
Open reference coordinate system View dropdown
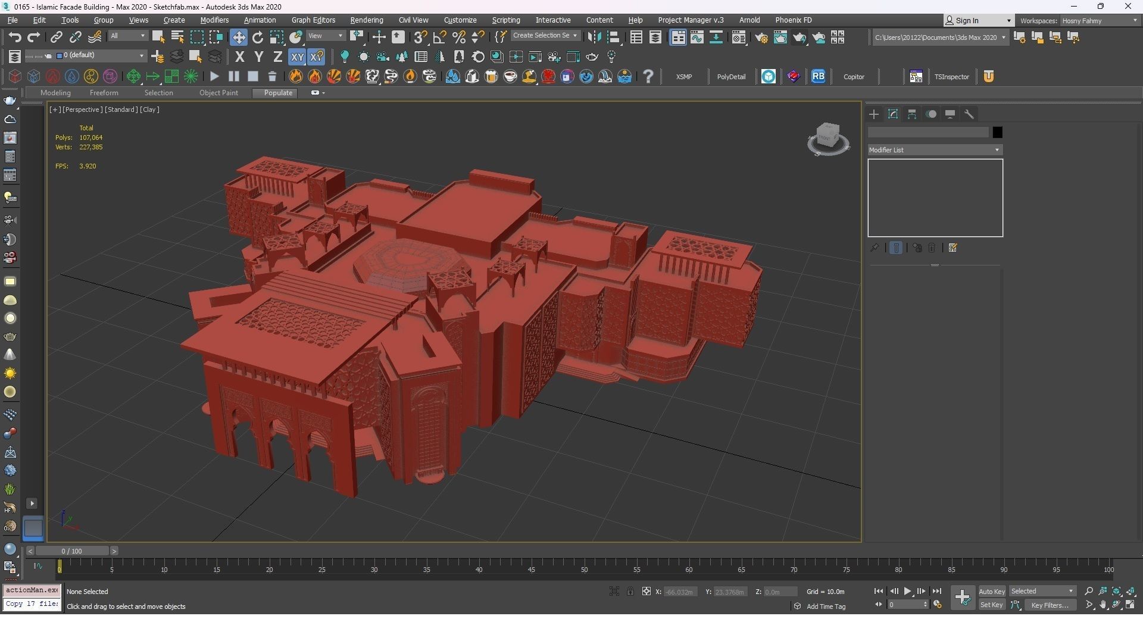326,36
